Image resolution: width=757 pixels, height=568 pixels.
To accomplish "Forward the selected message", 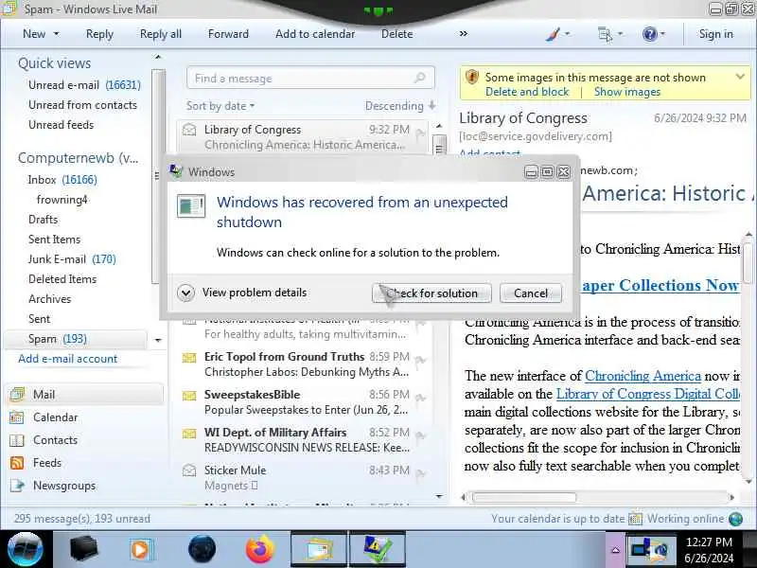I will (228, 34).
